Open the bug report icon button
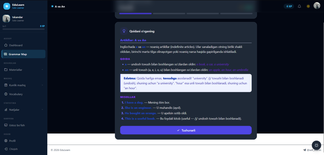 coord(316,145)
